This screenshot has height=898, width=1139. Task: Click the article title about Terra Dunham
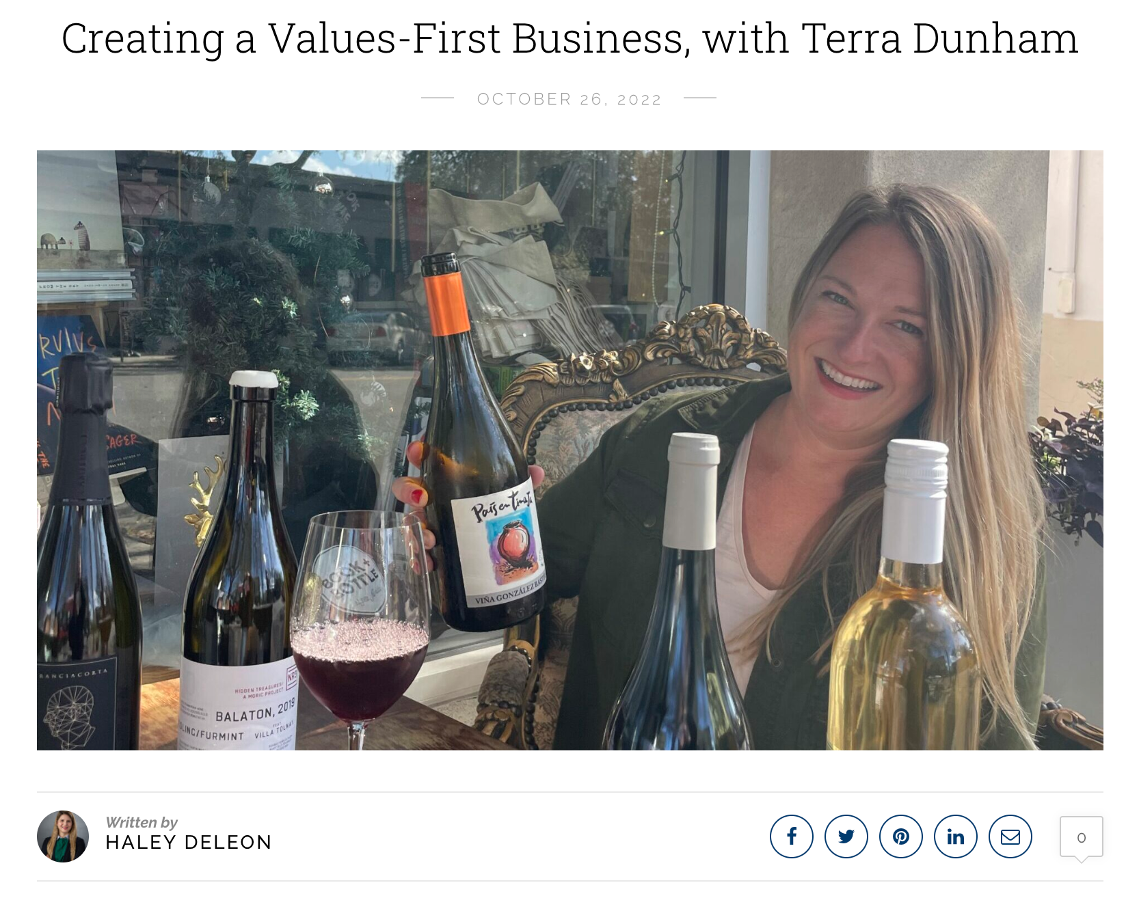569,38
